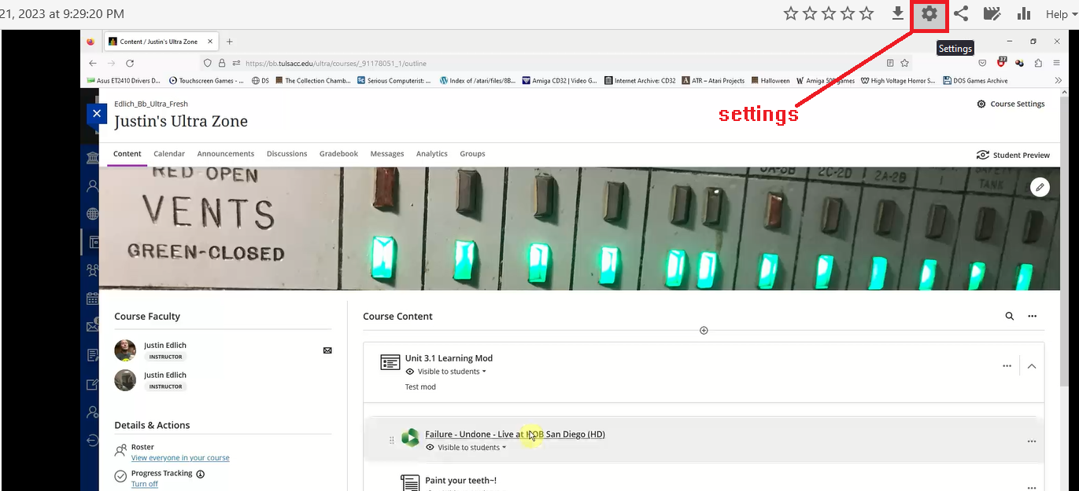Show more bookmarks chevron
The image size is (1079, 491).
(x=1058, y=80)
